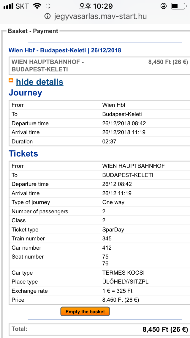Tap the rotation lock status icon

point(164,6)
